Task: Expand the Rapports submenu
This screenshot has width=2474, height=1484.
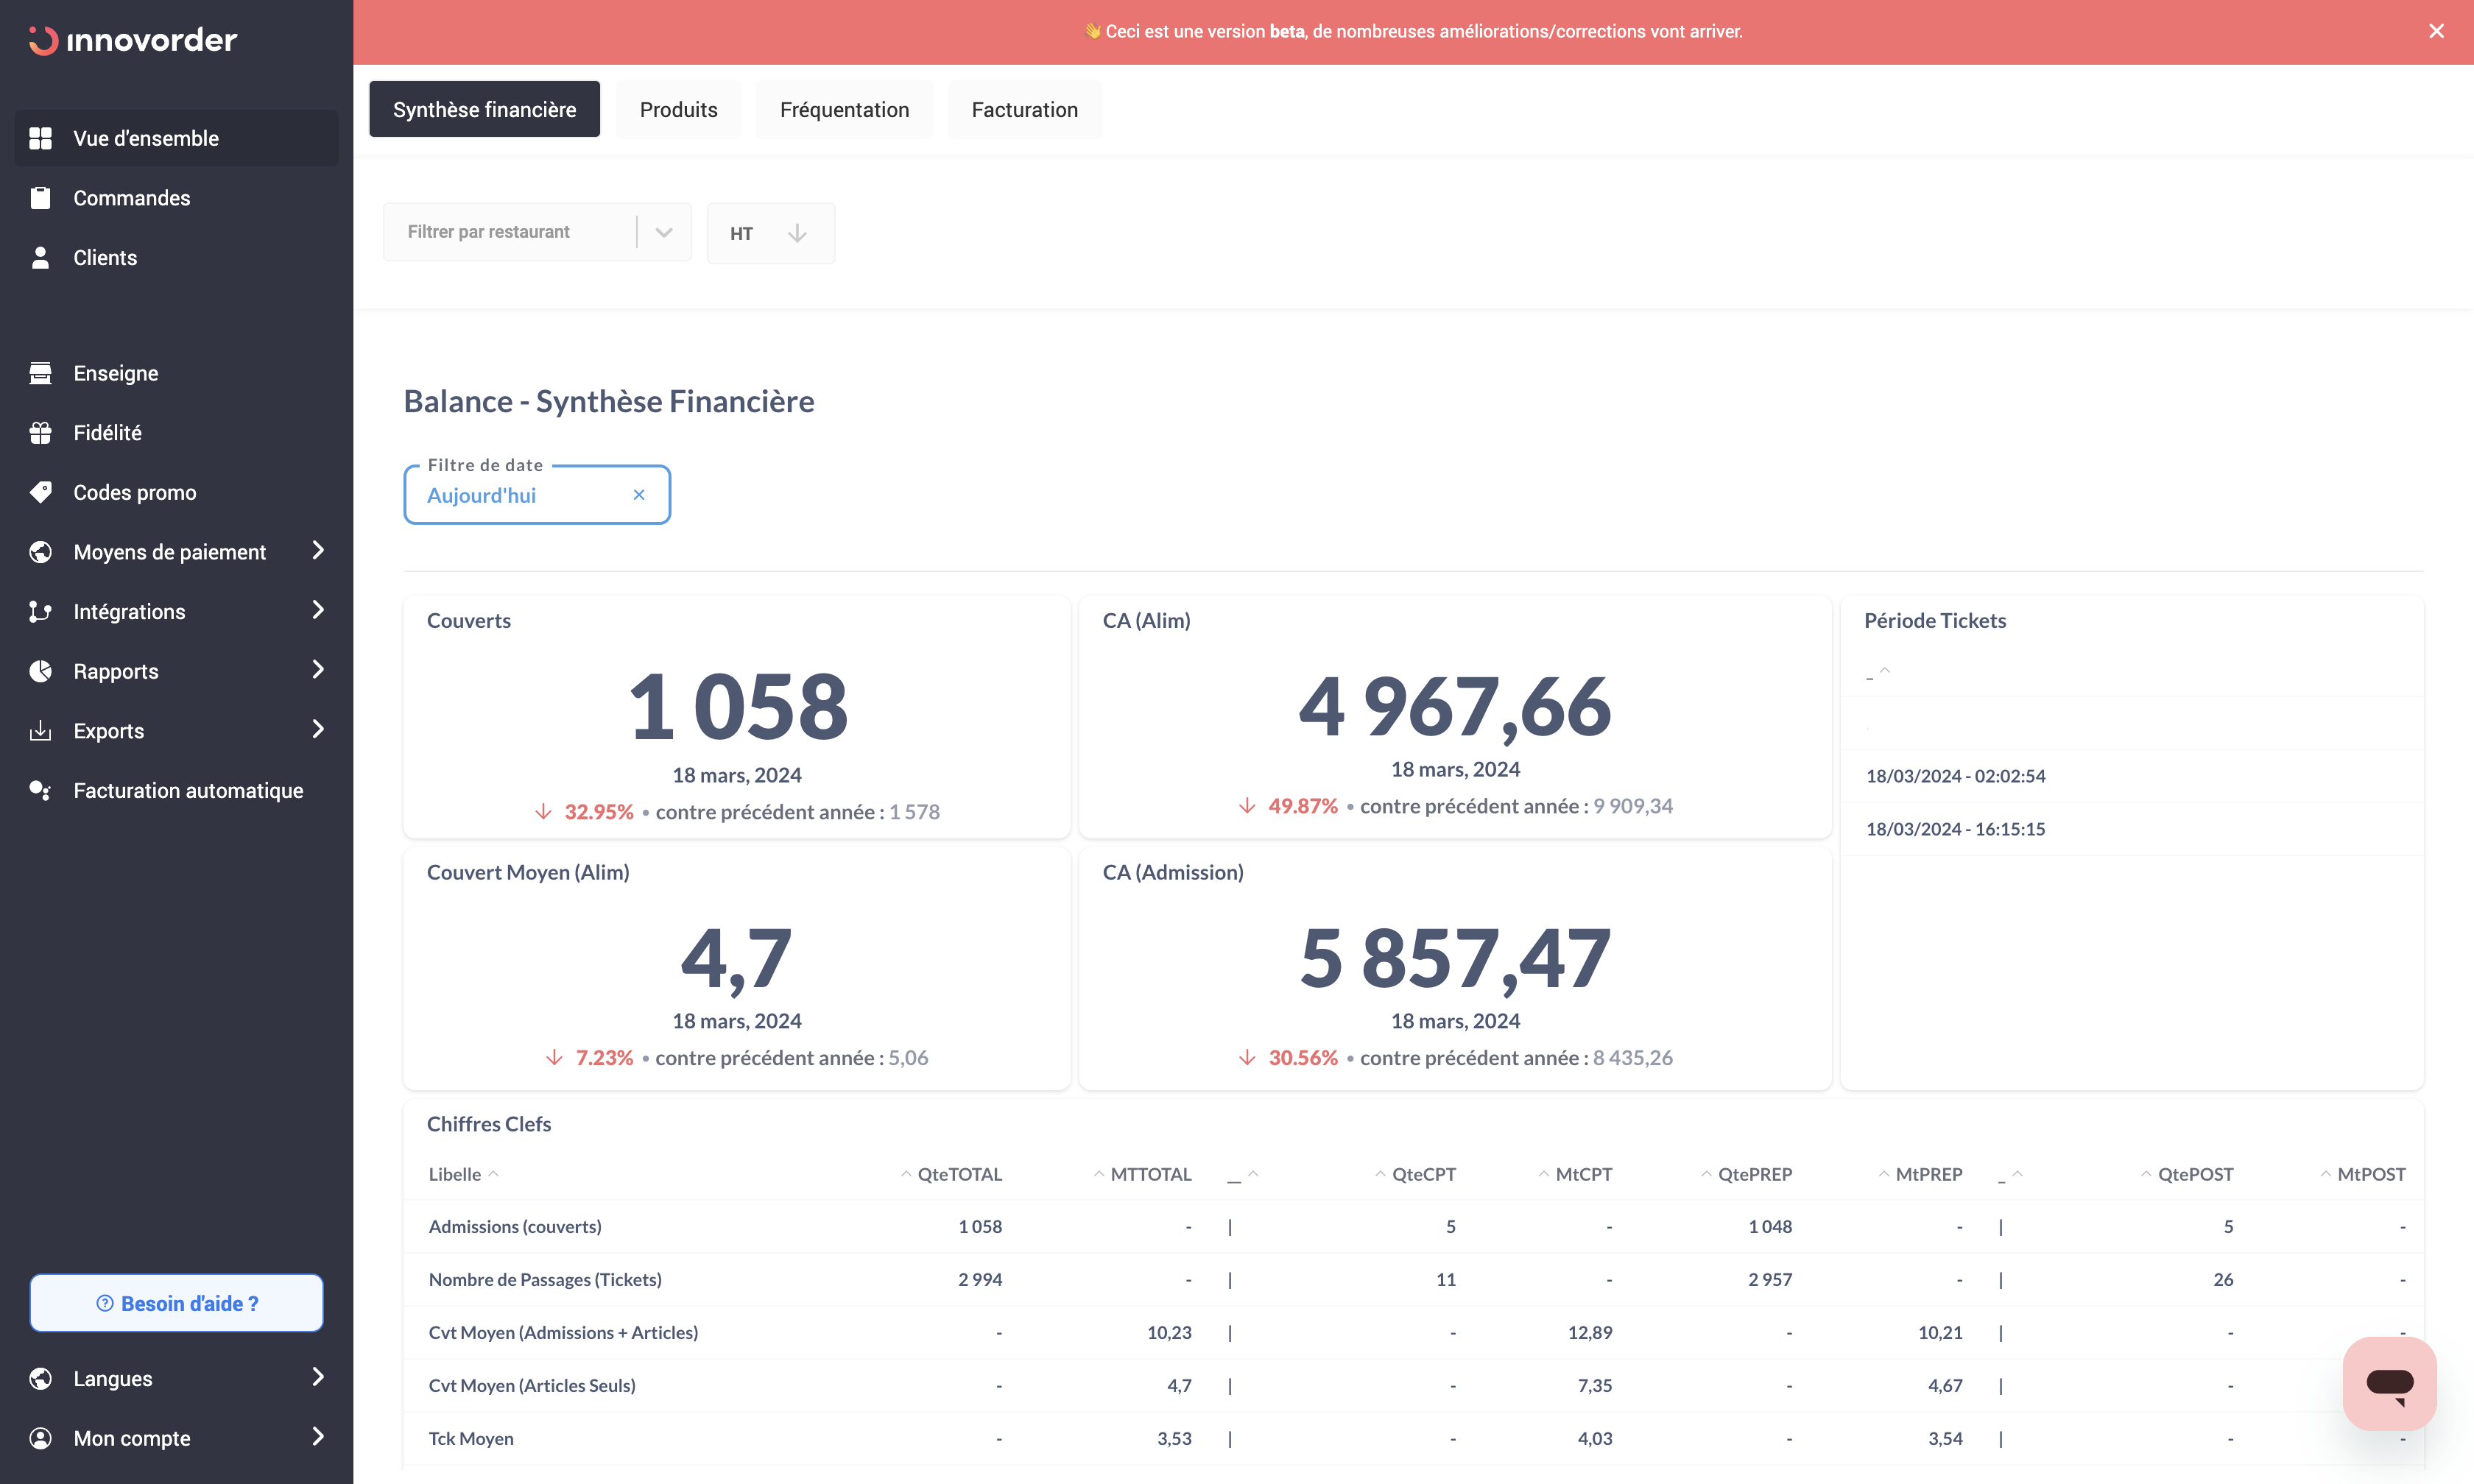Action: pyautogui.click(x=318, y=670)
